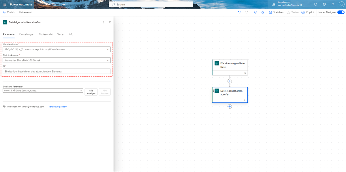The height and width of the screenshot is (172, 346).
Task: Toggle the Neuer Designer switch
Action: pos(341,12)
